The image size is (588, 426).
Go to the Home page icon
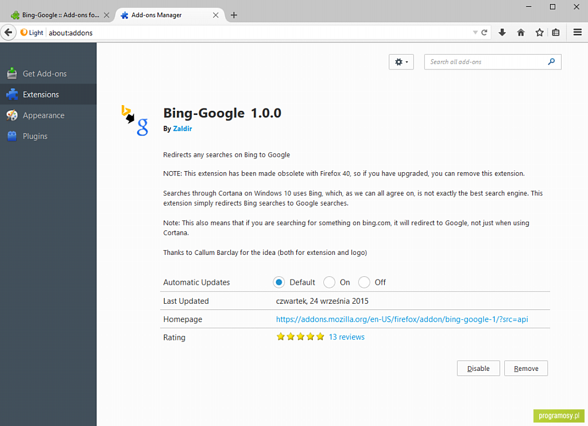[x=521, y=33]
